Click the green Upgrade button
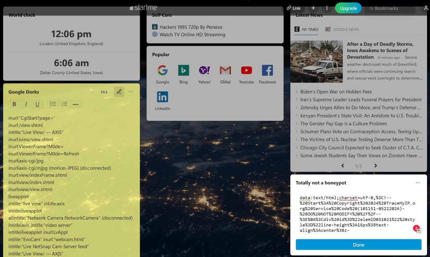Screen dimensions: 430x257 tap(348, 8)
